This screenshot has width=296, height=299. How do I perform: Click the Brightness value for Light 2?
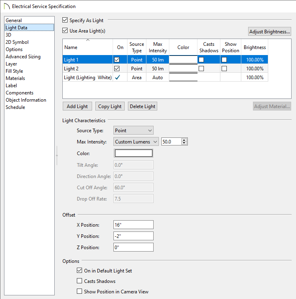[255, 68]
